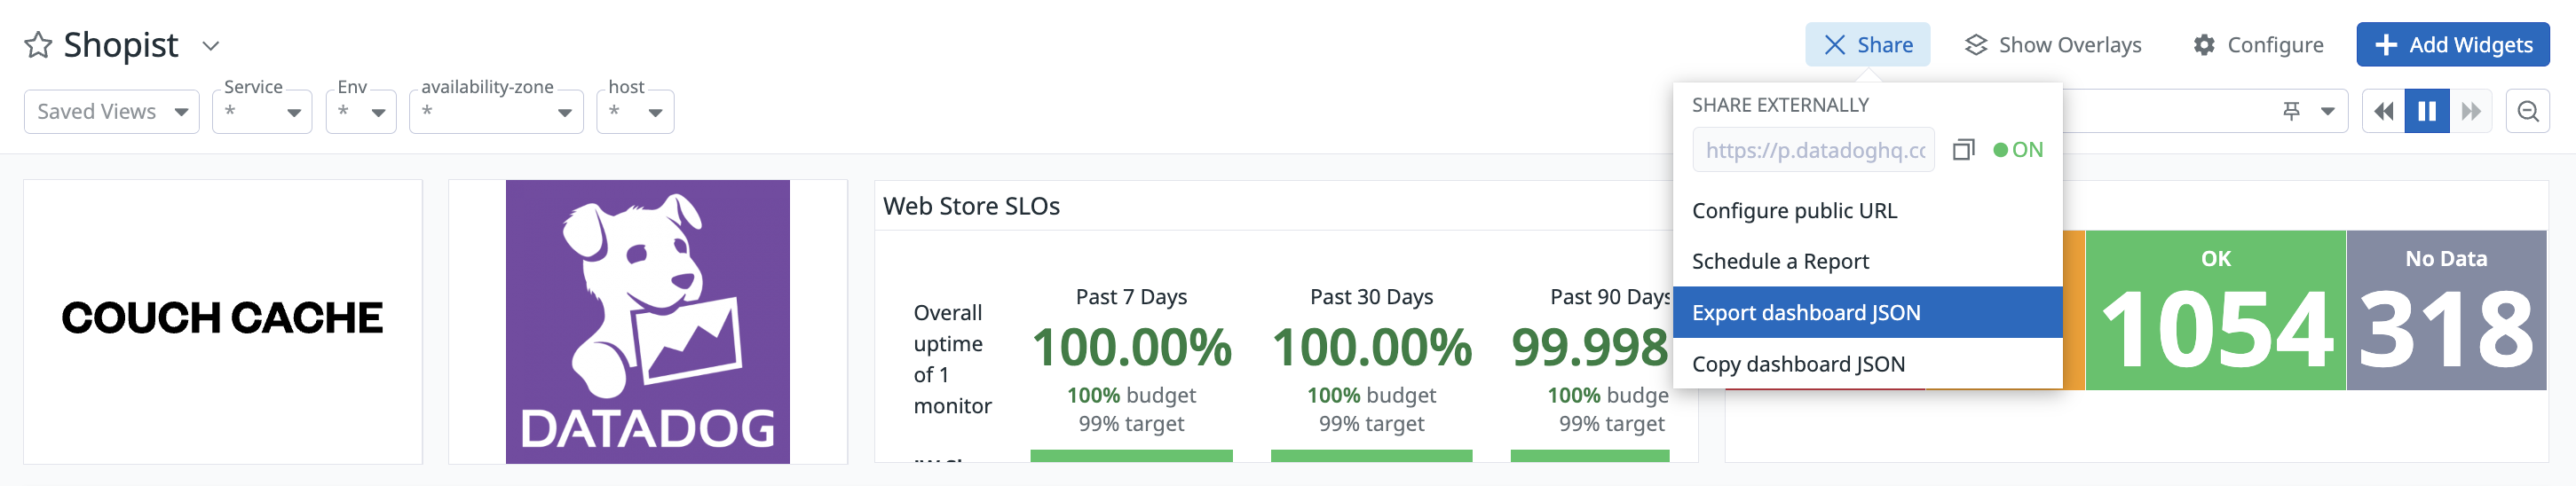Click the Show Overlays layers icon
The width and height of the screenshot is (2576, 486).
(1975, 45)
